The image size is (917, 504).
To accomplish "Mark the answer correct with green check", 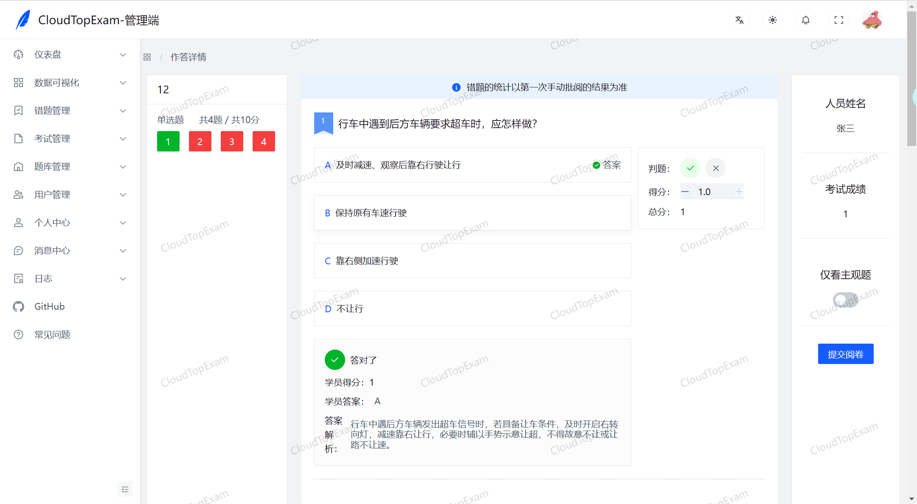I will click(690, 168).
